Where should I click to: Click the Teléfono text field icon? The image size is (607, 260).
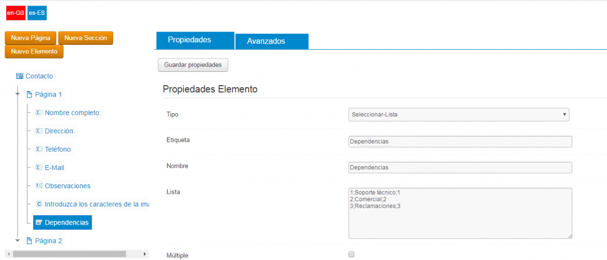coord(39,149)
